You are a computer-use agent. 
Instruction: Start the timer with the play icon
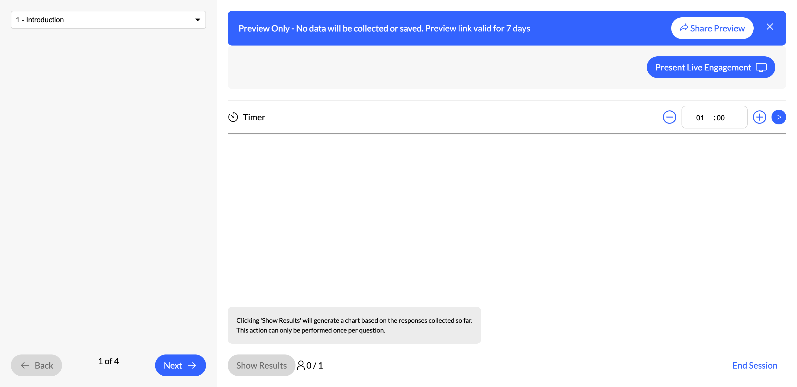[779, 117]
